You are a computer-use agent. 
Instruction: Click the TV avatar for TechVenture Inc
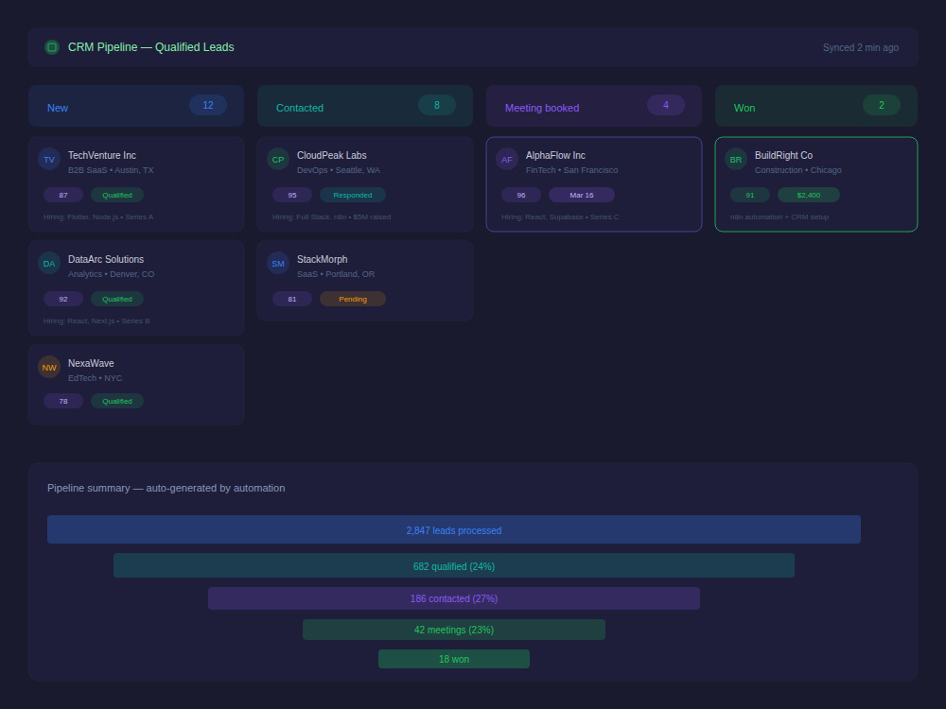tap(49, 160)
